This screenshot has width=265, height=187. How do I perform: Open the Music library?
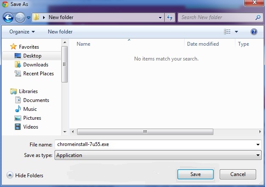30,109
